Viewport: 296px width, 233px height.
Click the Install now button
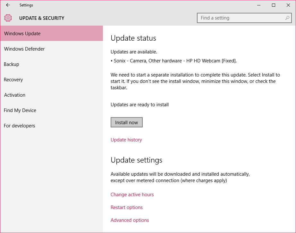click(126, 123)
